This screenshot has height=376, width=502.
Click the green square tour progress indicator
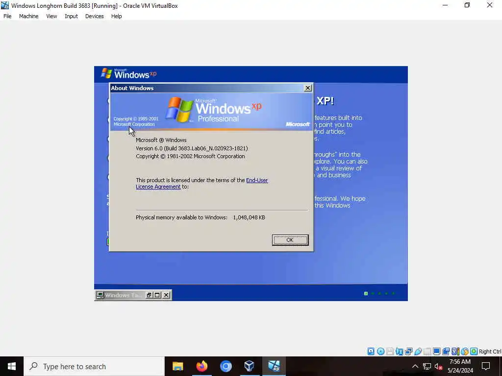click(366, 294)
